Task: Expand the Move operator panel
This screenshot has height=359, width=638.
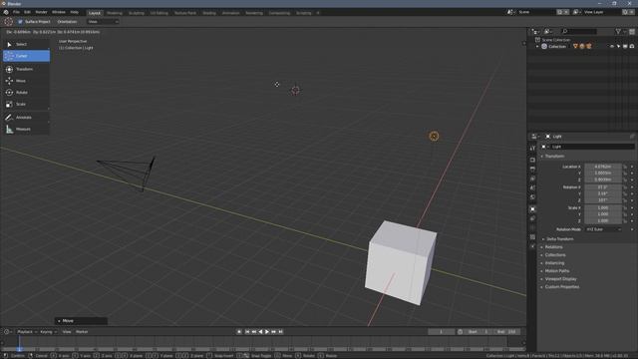Action: [x=81, y=321]
